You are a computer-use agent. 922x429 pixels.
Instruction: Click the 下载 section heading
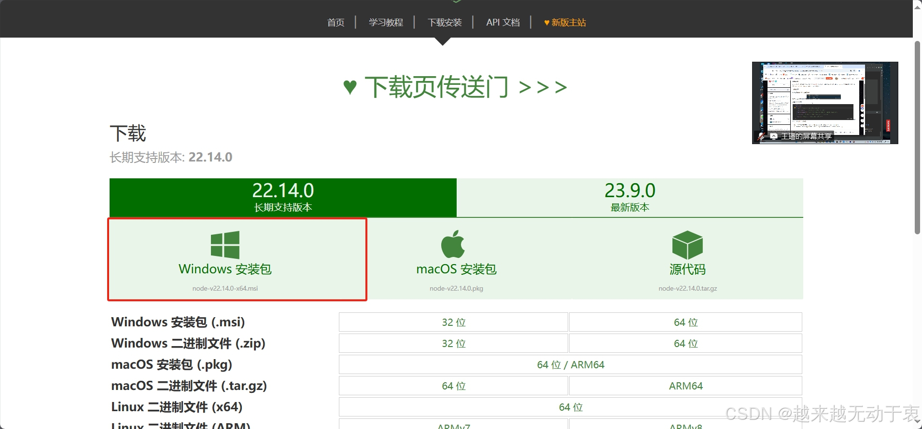tap(128, 134)
